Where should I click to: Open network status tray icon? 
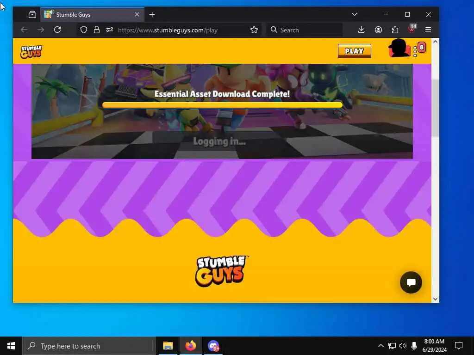392,346
